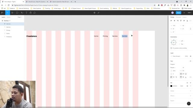Toggle constrain proportions lock
Image resolution: width=193 pixels, height=108 pixels.
[191, 29]
